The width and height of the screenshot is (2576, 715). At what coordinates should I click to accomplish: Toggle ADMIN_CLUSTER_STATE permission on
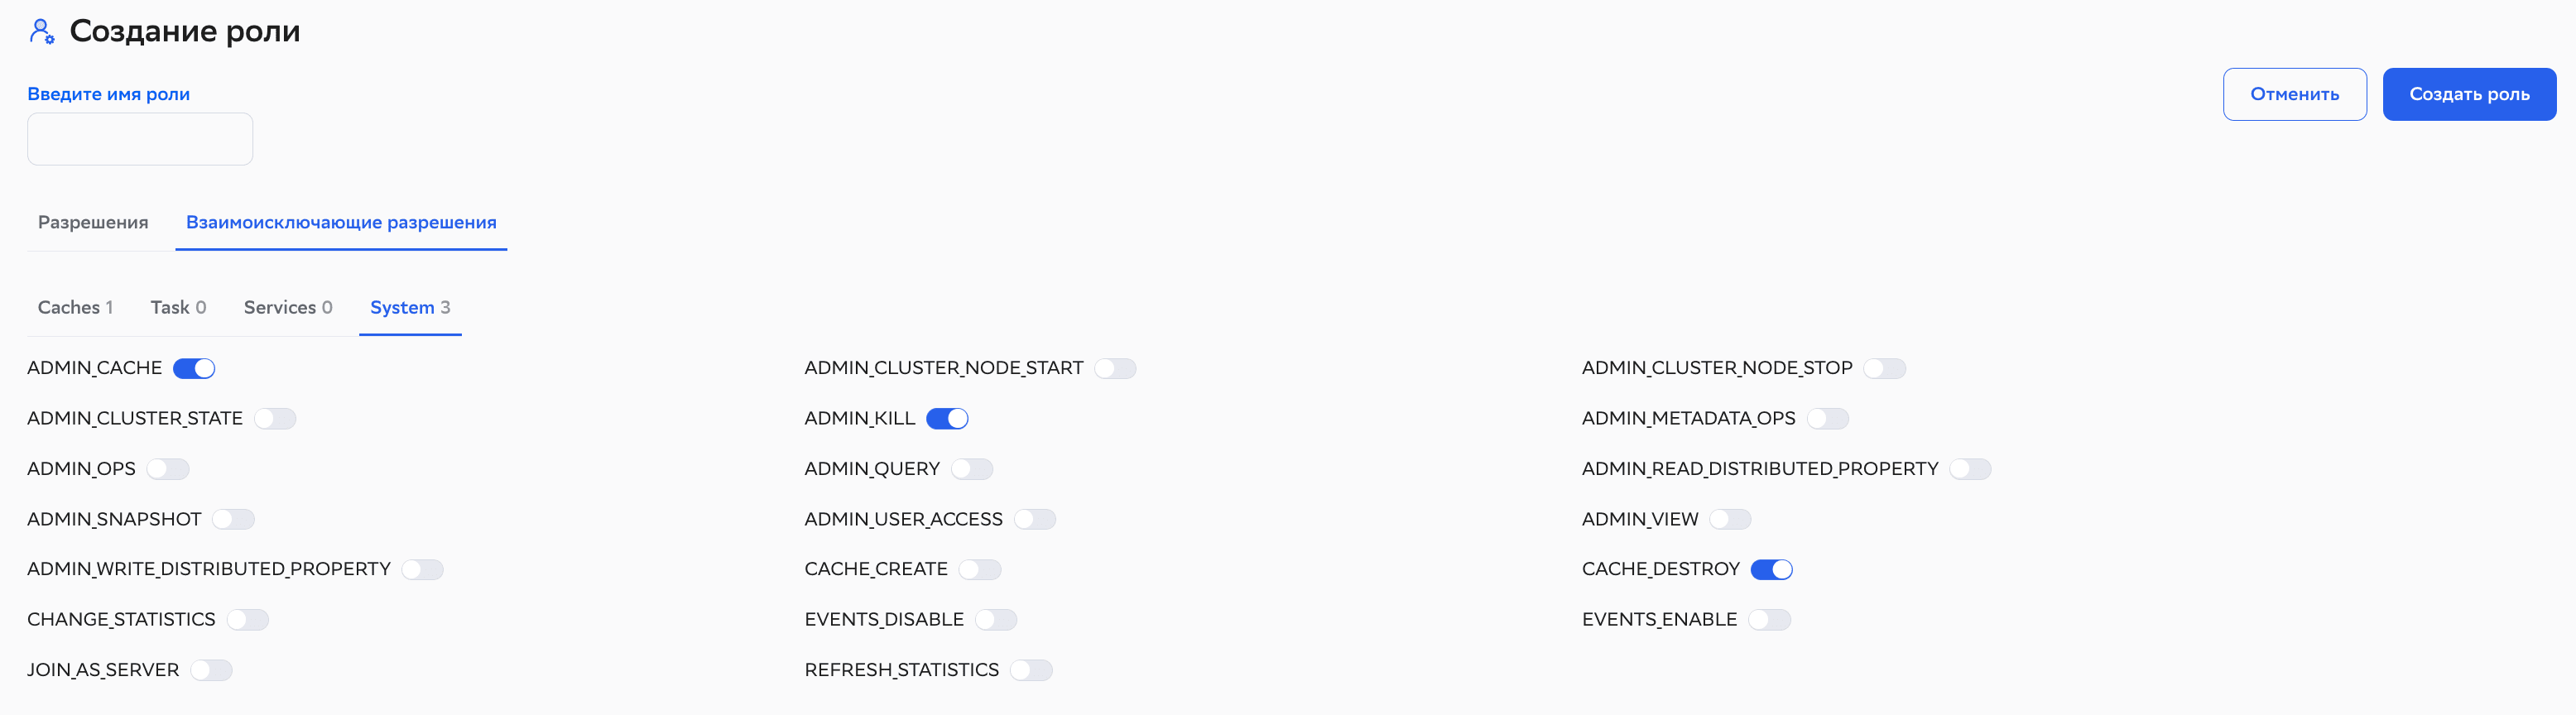275,419
